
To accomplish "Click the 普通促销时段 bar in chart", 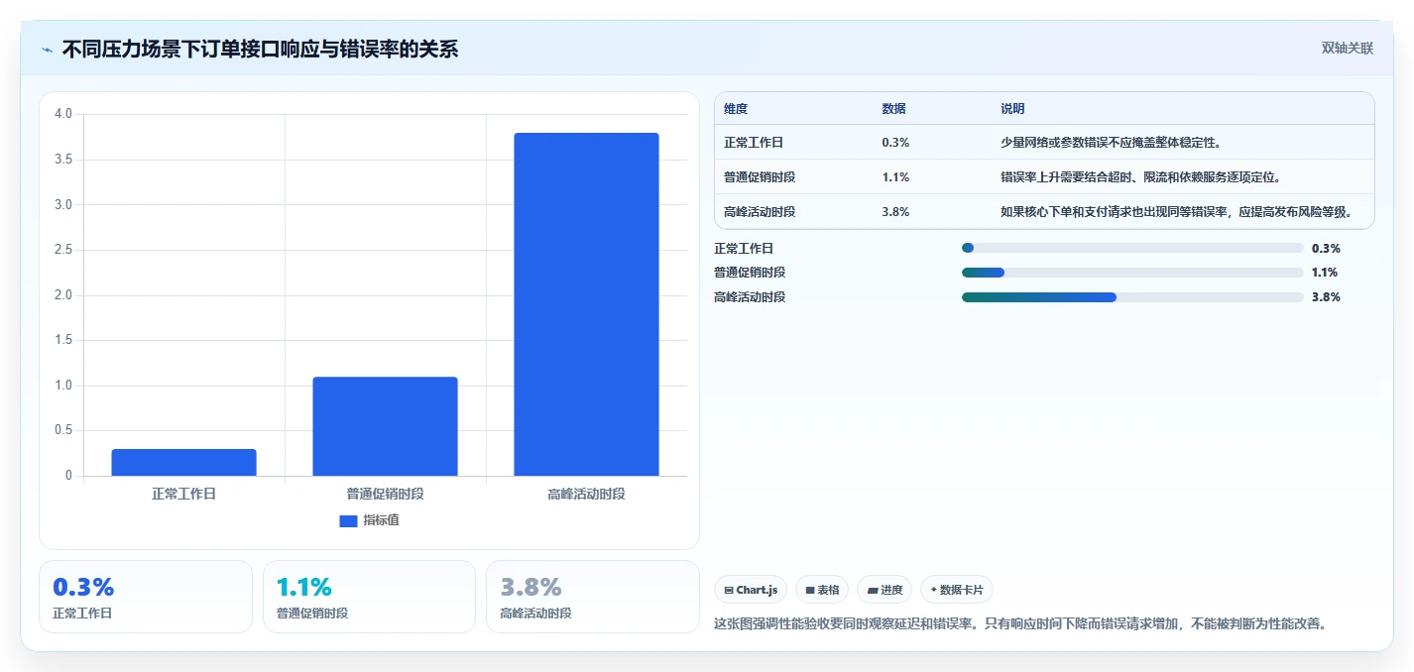I will click(385, 426).
